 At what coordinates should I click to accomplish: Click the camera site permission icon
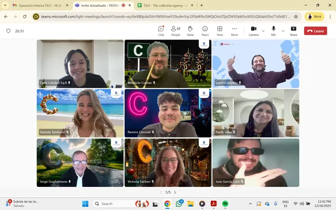click(x=36, y=16)
